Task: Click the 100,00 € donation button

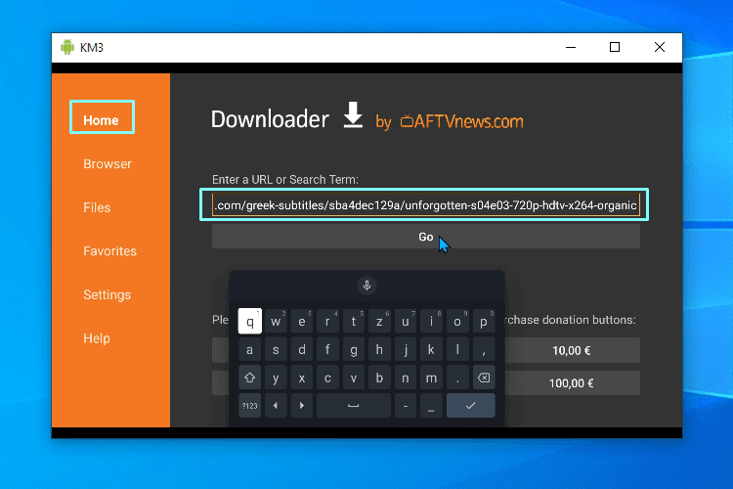Action: (572, 383)
